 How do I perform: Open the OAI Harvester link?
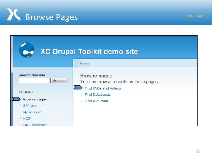click(35, 125)
